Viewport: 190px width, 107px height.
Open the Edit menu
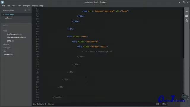pos(8,6)
